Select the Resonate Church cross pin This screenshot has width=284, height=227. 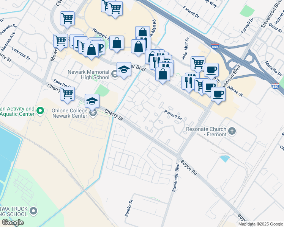click(x=232, y=131)
